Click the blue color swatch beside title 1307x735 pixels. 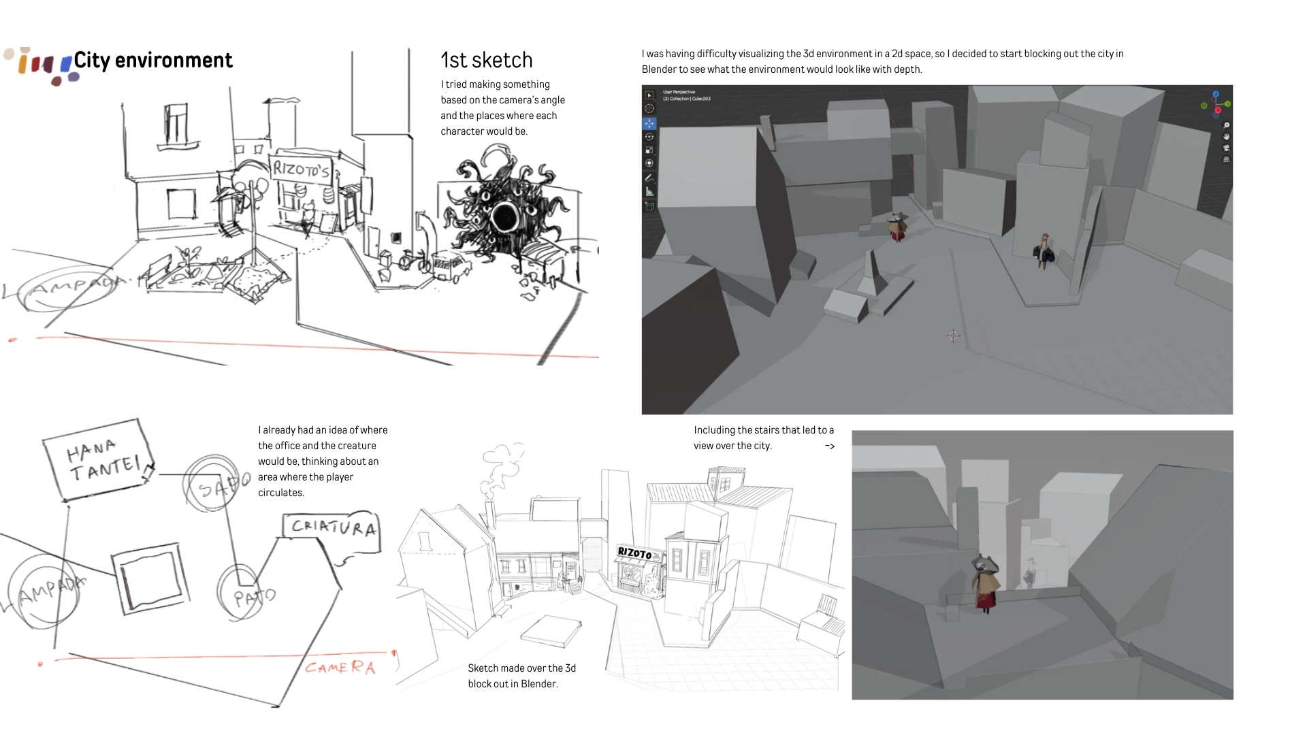tap(66, 64)
